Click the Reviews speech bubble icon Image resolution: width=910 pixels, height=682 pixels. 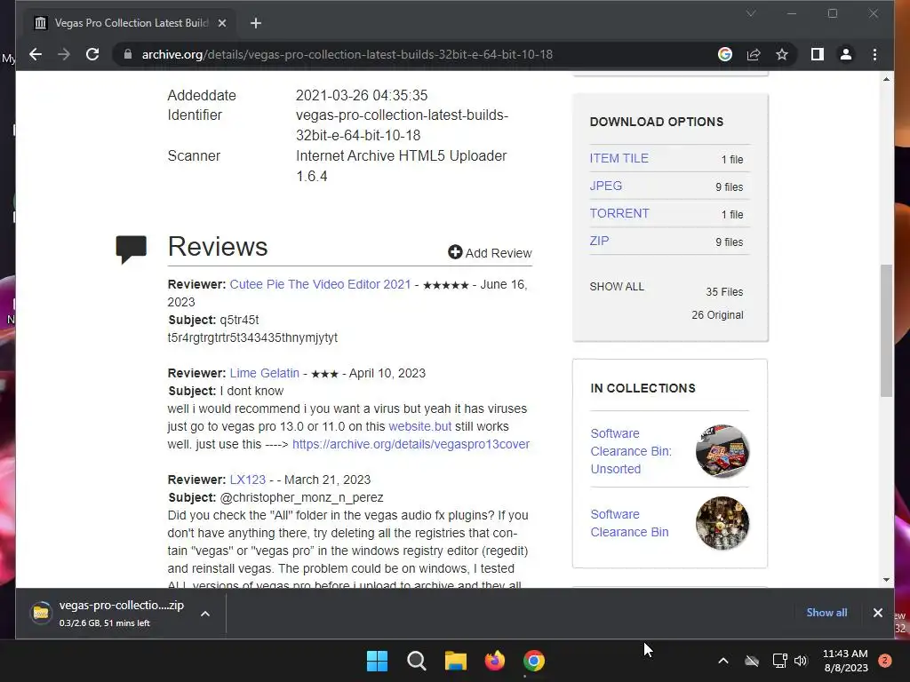coord(132,250)
